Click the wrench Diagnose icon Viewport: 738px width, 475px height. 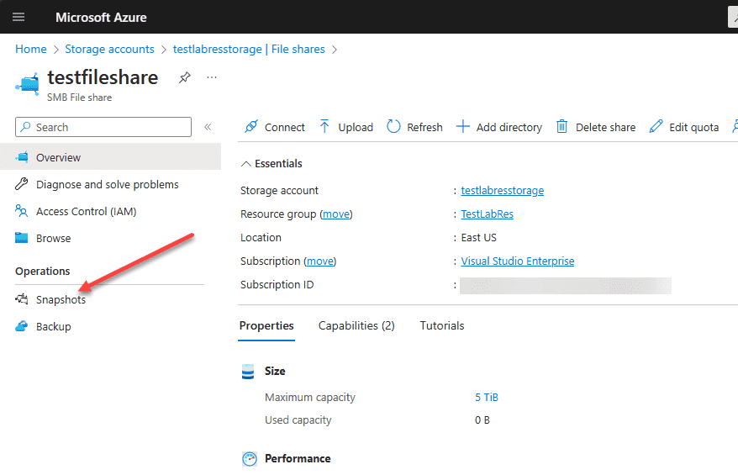(22, 183)
